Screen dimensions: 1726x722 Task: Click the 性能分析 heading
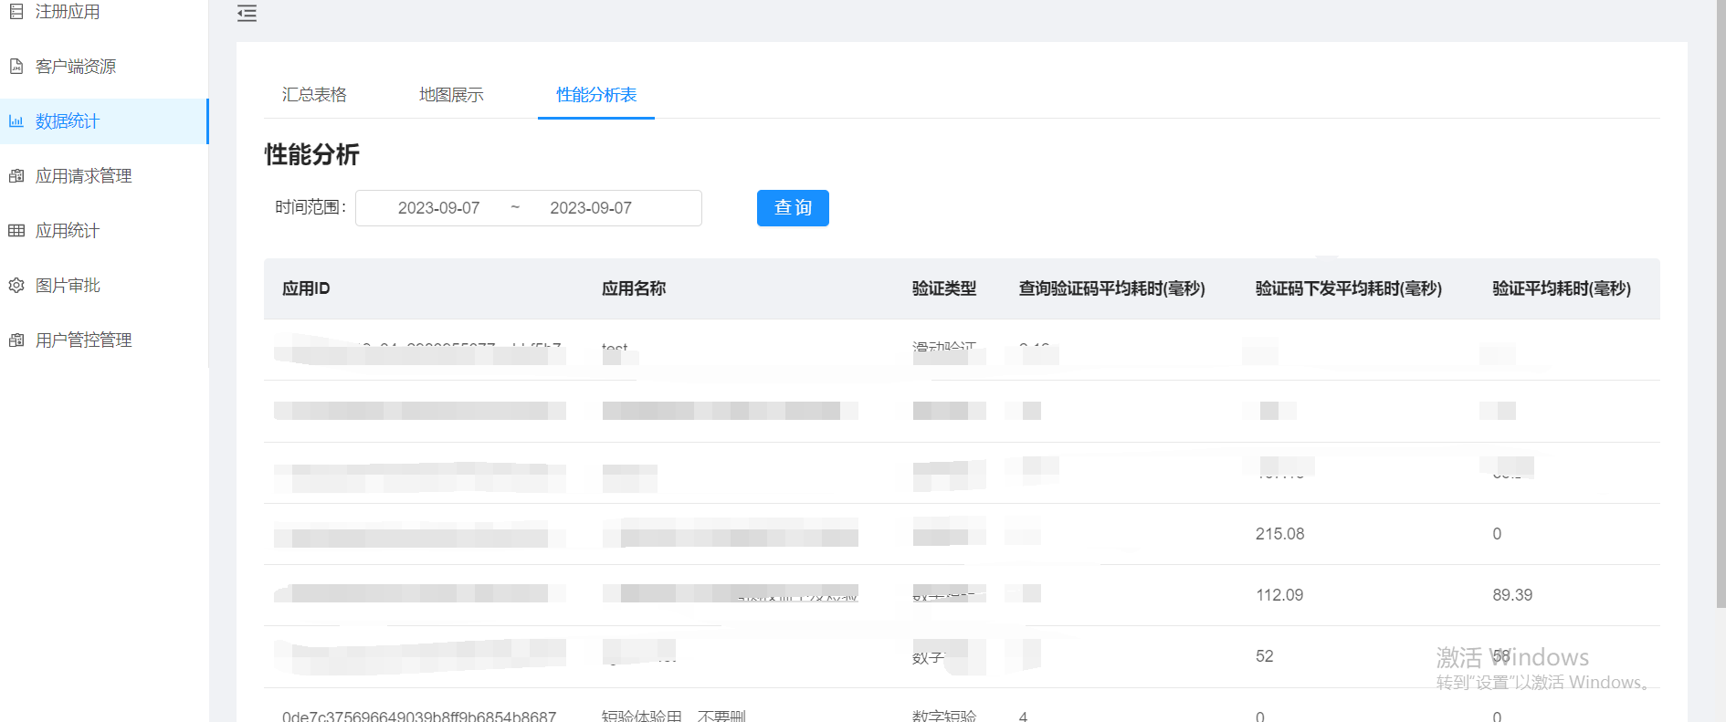point(311,154)
